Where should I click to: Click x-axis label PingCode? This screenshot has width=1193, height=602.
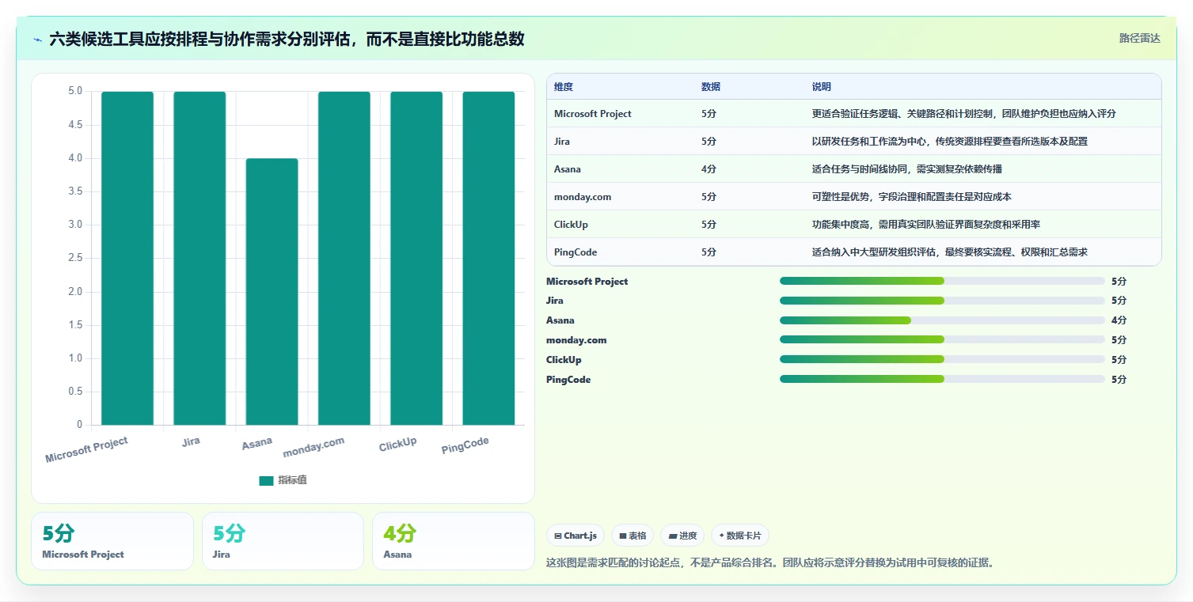point(465,446)
